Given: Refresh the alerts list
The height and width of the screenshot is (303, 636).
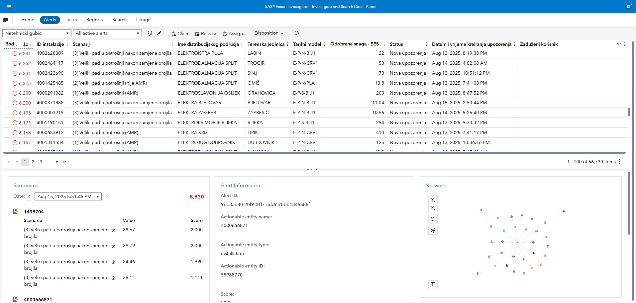Looking at the screenshot, I should coord(297,33).
